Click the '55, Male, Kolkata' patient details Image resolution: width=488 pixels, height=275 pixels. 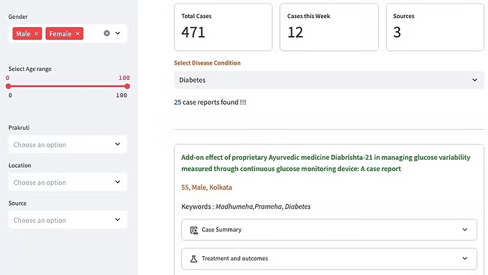pos(206,187)
